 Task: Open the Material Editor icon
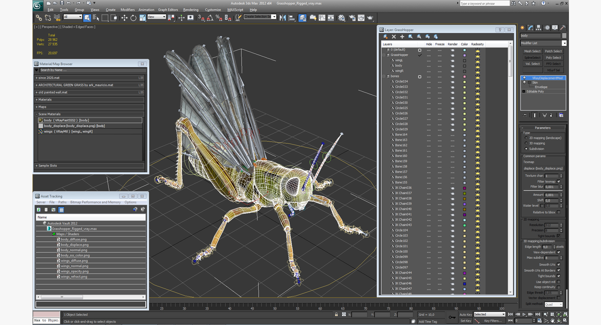click(x=342, y=17)
